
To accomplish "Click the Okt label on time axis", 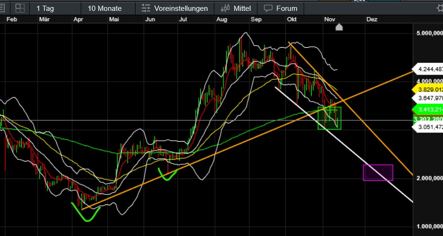I will [291, 19].
